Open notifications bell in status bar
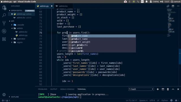The image size is (181, 102). pos(176,100)
